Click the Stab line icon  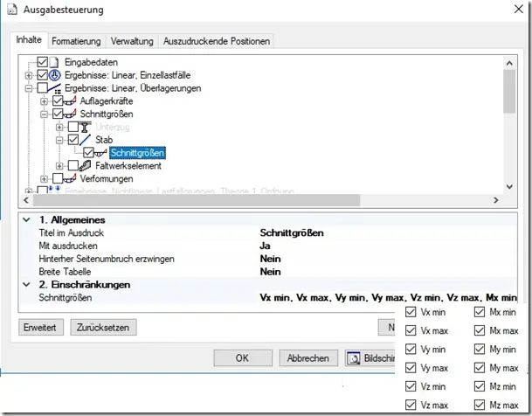pos(85,140)
